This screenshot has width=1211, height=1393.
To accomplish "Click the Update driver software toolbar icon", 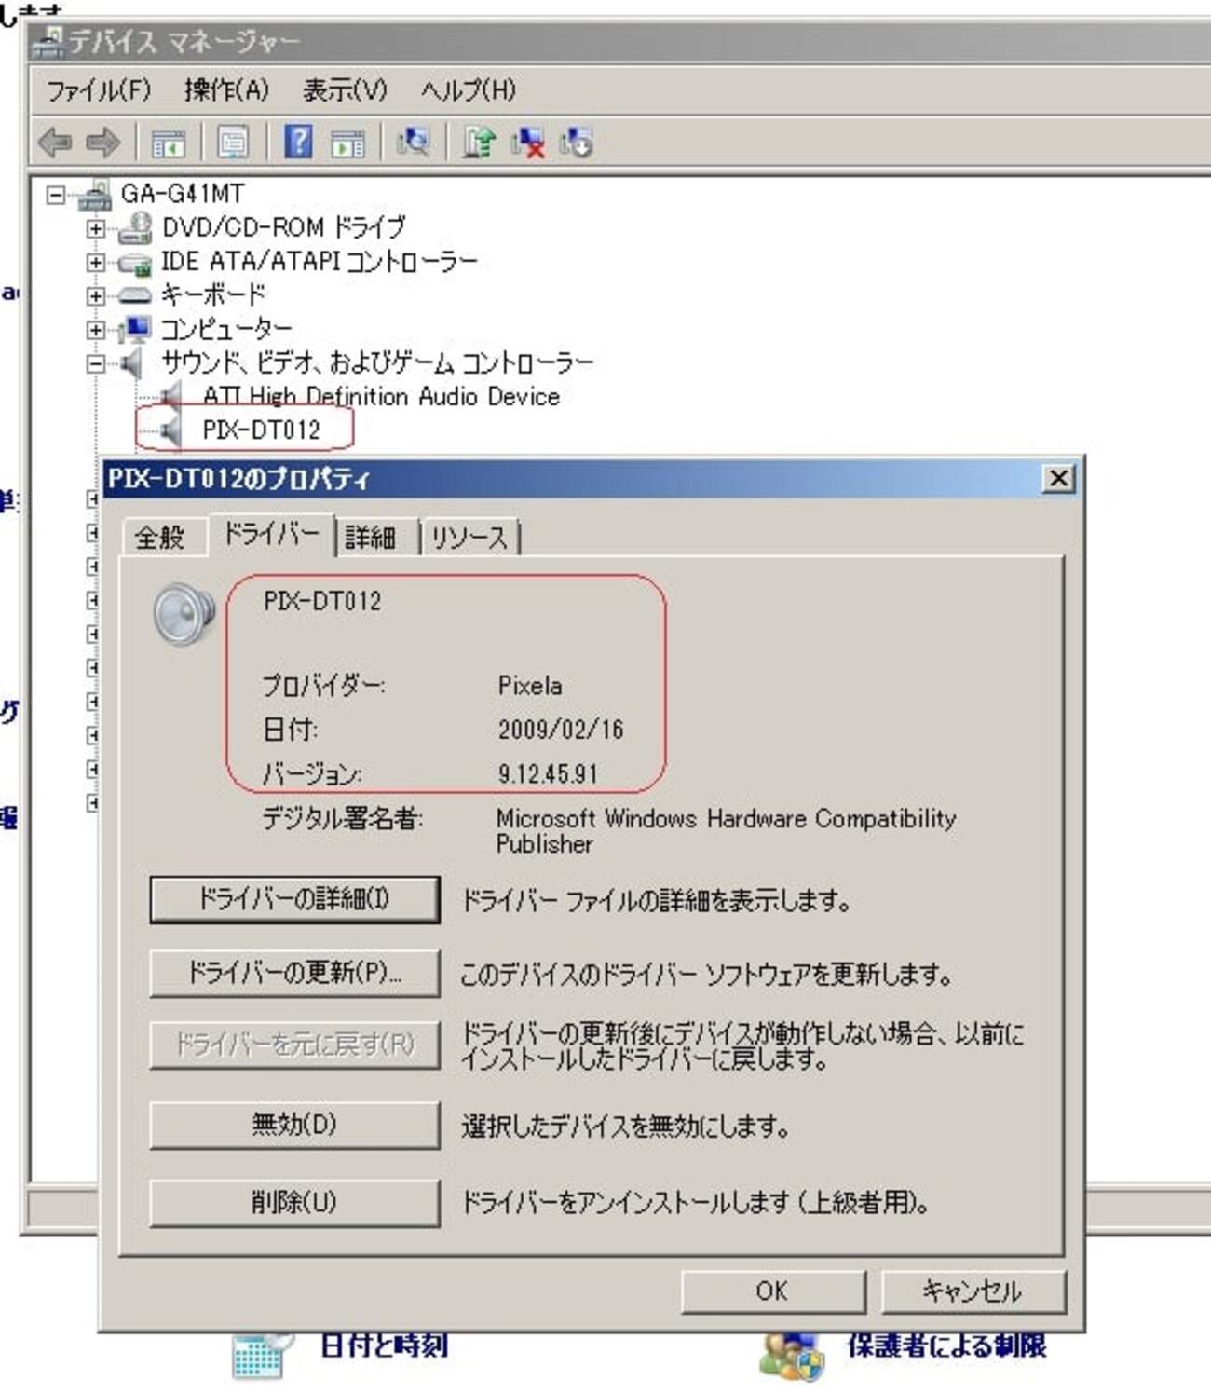I will 479,143.
